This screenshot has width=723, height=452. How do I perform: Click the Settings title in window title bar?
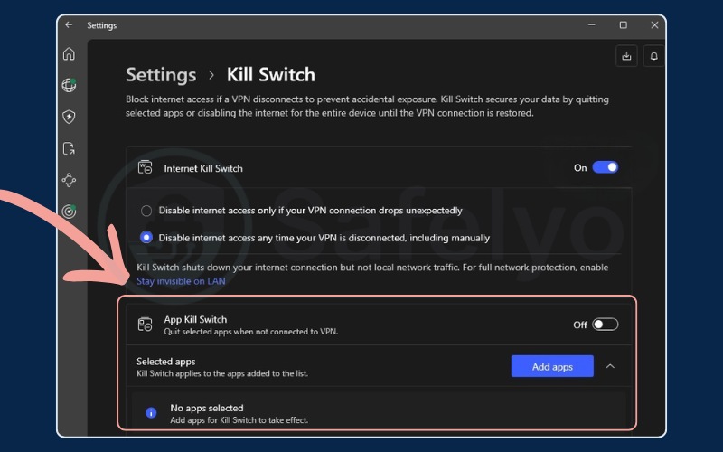(x=102, y=25)
